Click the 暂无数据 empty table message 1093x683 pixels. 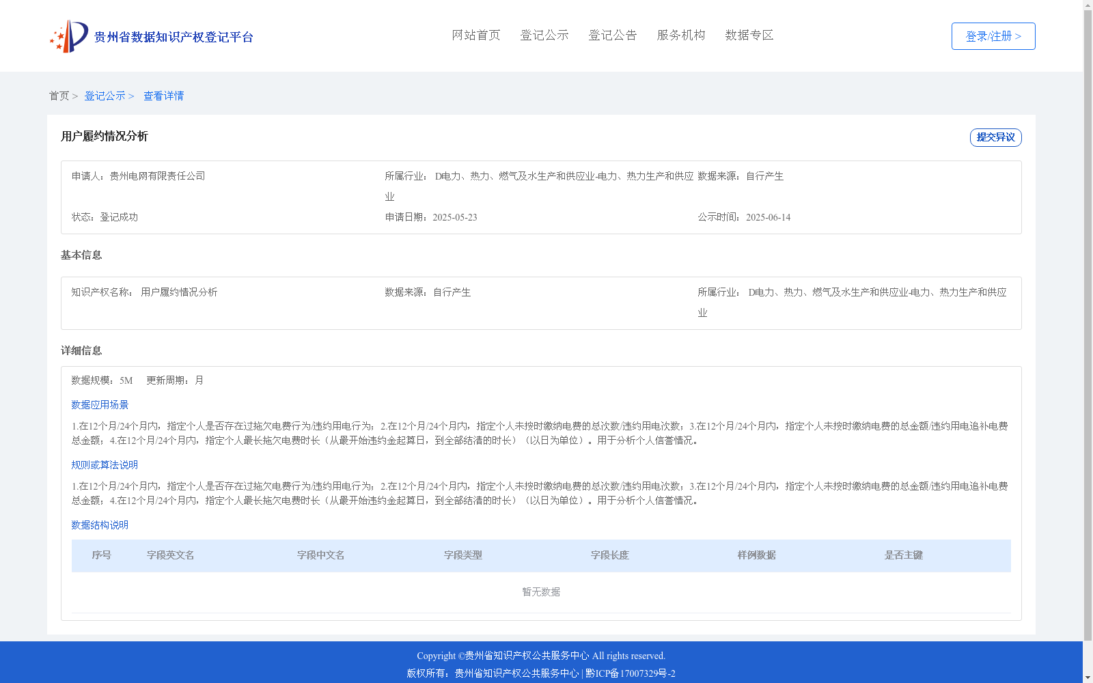point(541,592)
